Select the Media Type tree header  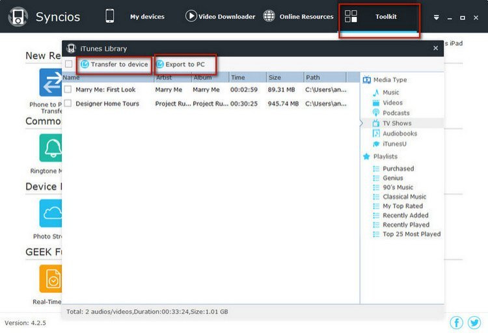click(390, 80)
